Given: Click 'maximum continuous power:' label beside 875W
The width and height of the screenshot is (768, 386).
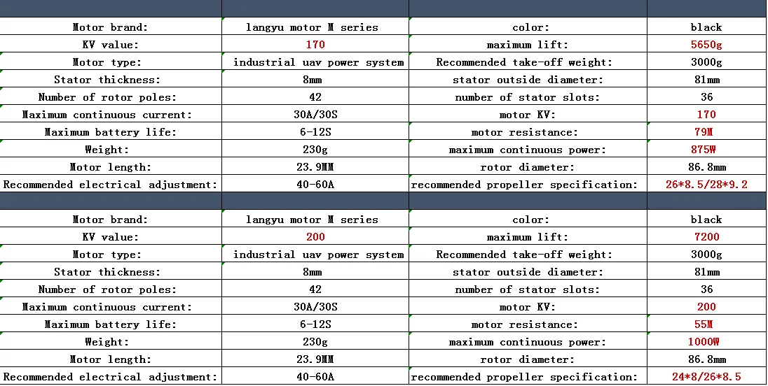Looking at the screenshot, I should click(x=528, y=150).
